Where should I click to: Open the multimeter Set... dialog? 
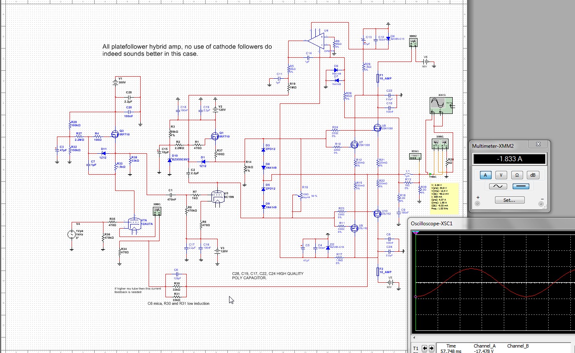[509, 200]
